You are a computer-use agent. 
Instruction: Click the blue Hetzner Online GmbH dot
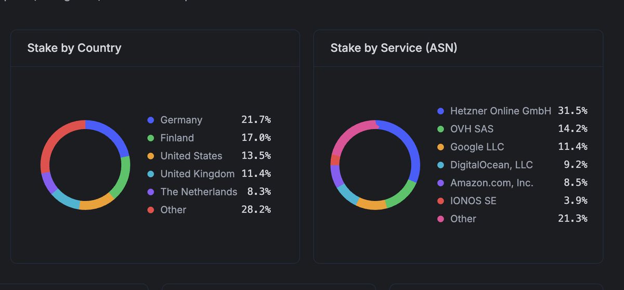click(441, 111)
